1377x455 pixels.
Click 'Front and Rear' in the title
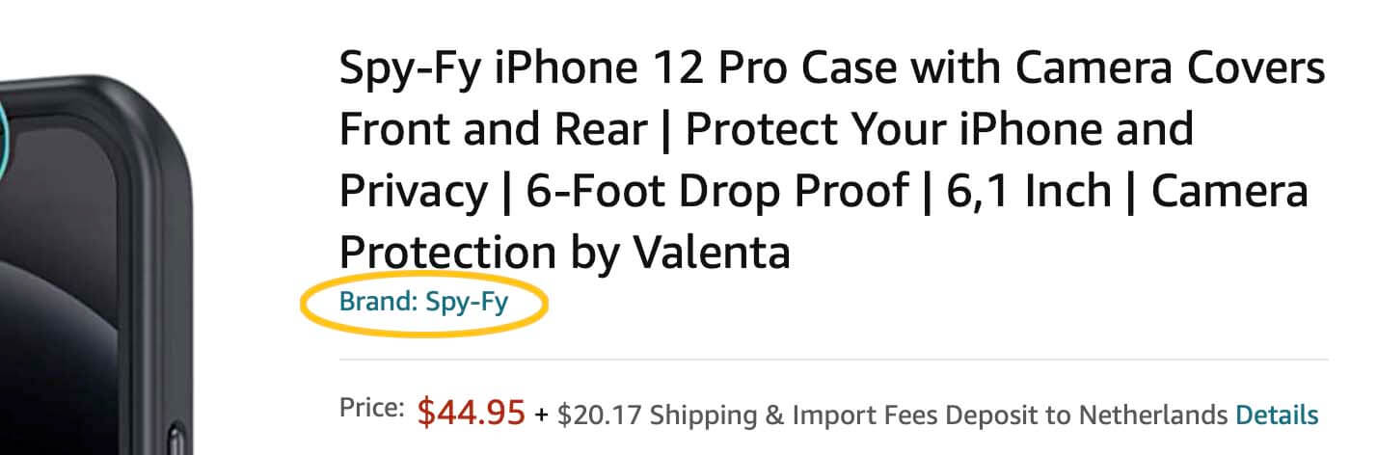(493, 130)
